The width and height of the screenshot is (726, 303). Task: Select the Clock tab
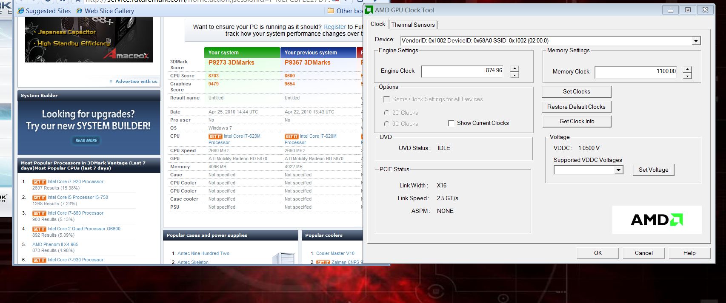pyautogui.click(x=378, y=24)
